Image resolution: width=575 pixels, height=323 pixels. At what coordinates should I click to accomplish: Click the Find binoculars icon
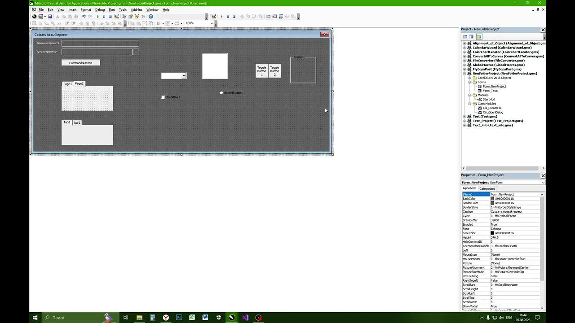pos(76,17)
